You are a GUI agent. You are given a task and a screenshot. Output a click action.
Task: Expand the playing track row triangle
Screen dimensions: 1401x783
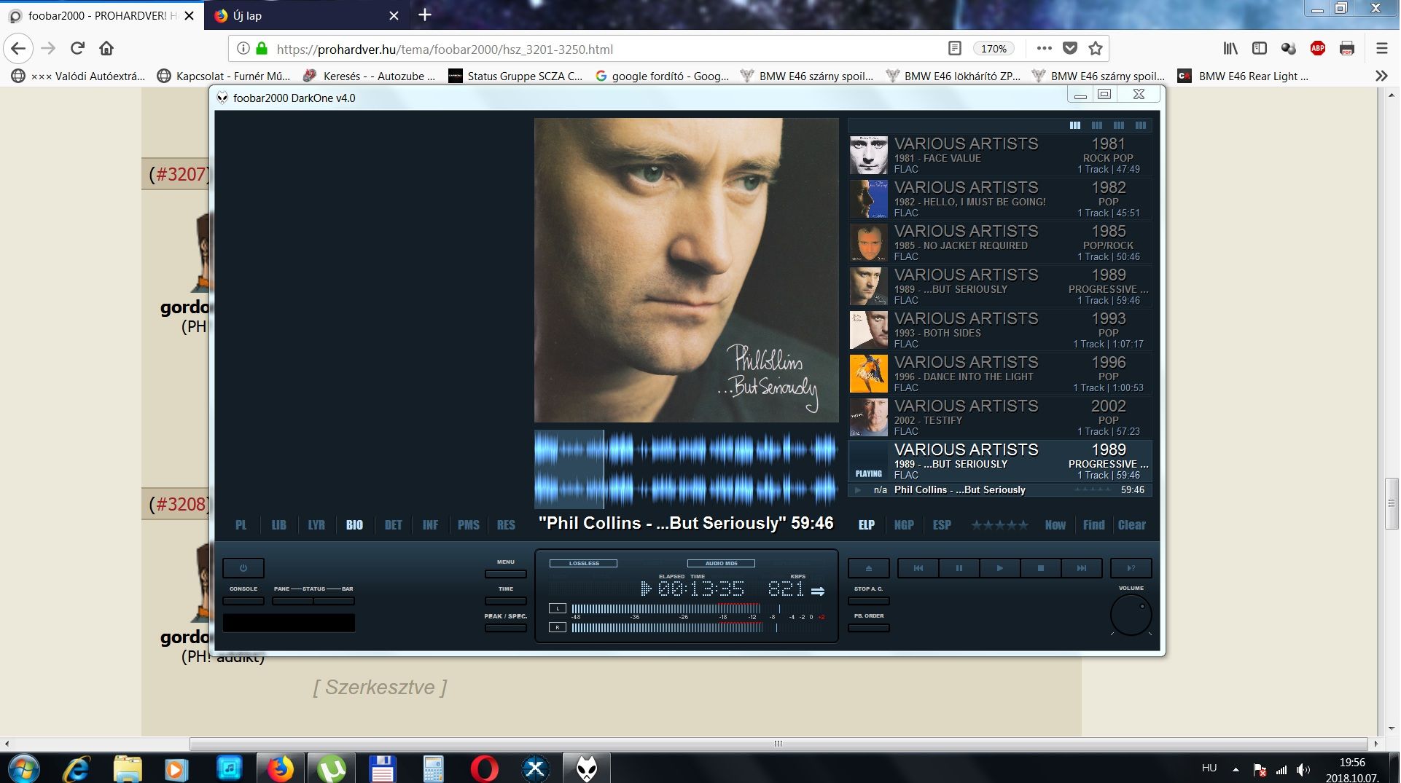point(858,490)
